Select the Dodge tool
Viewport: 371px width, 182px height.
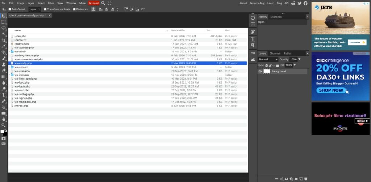pos(4,89)
